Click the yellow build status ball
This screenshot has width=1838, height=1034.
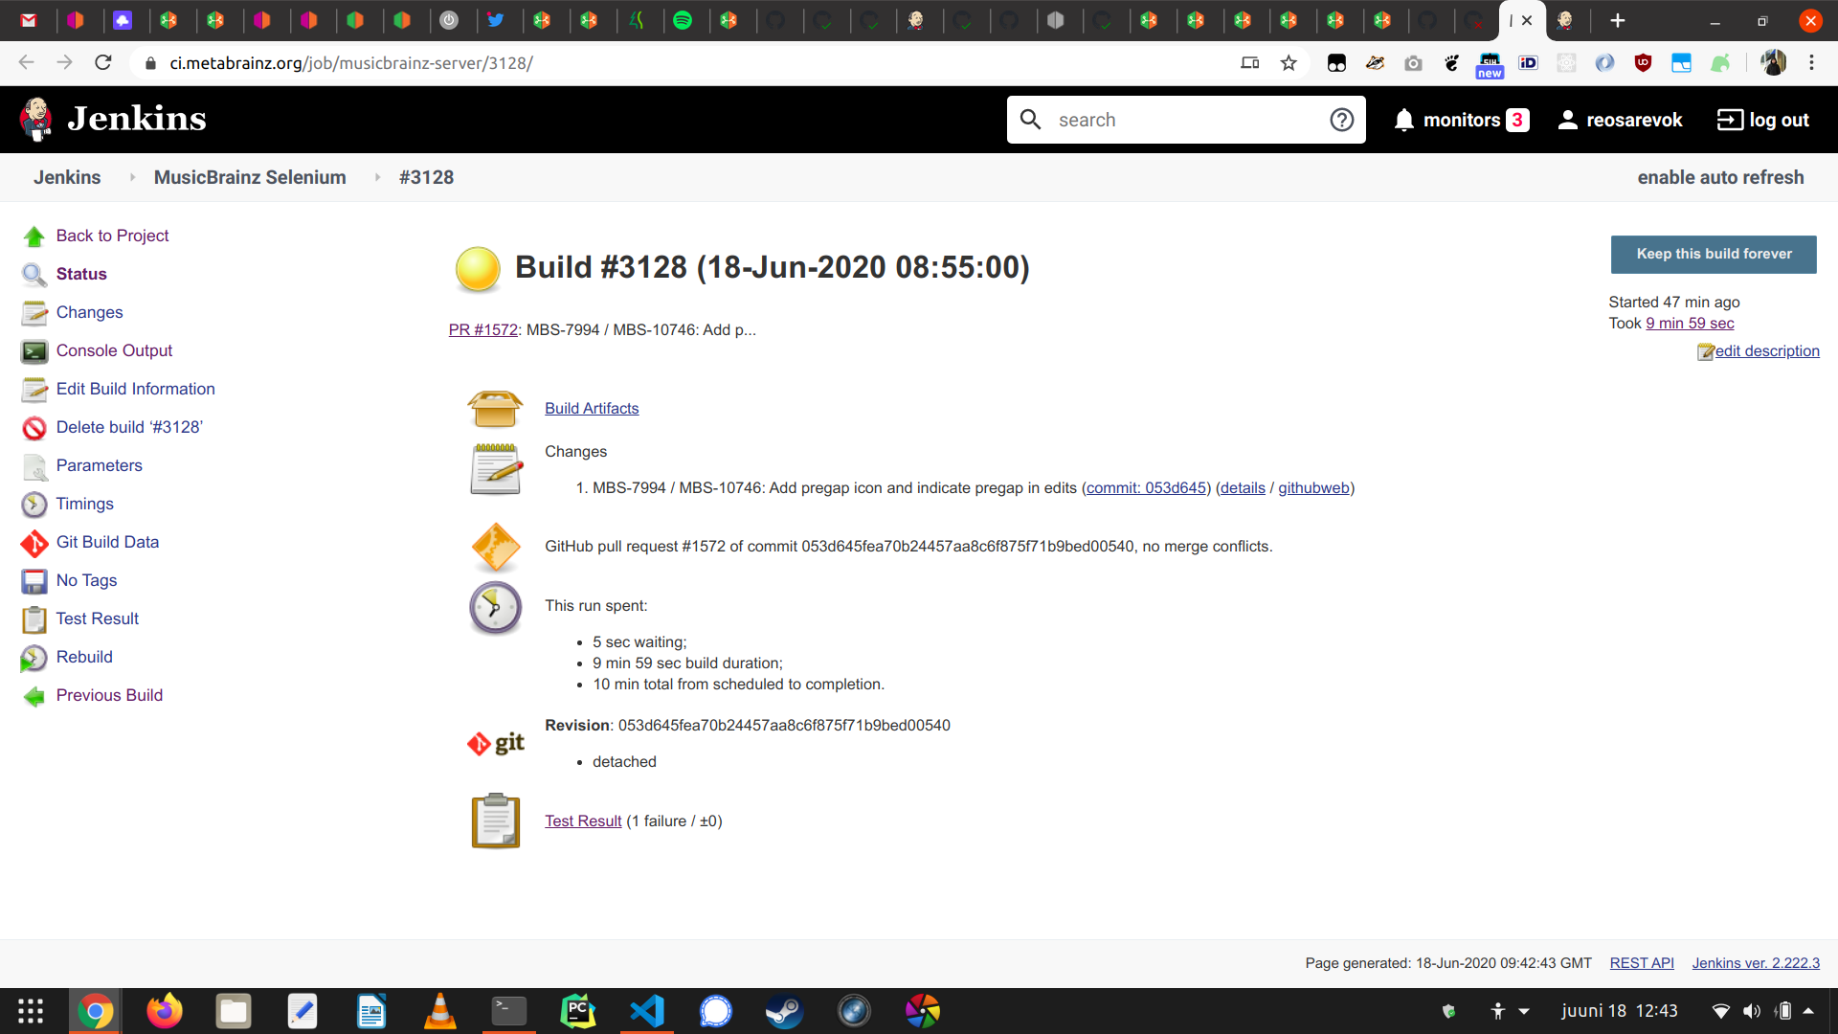pyautogui.click(x=478, y=268)
